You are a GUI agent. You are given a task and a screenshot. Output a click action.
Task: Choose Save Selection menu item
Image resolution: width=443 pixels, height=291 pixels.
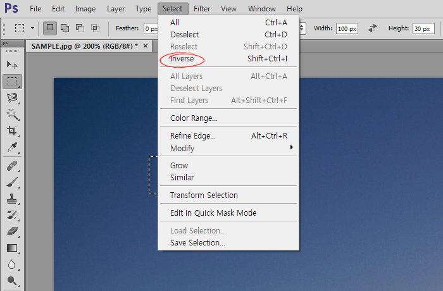coord(228,243)
